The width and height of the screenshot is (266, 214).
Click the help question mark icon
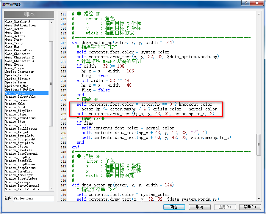point(246,3)
